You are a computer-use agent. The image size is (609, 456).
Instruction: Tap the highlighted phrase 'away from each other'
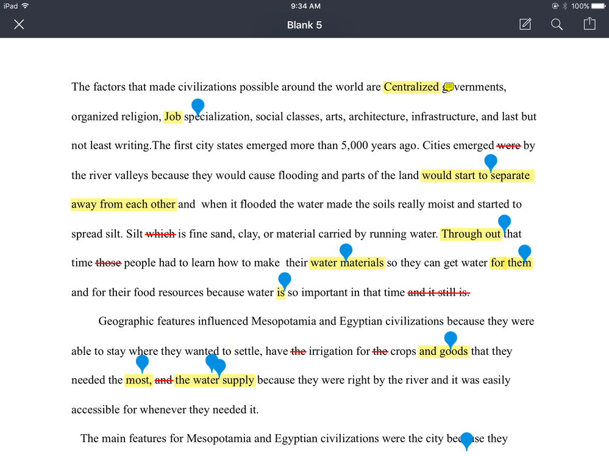point(124,205)
